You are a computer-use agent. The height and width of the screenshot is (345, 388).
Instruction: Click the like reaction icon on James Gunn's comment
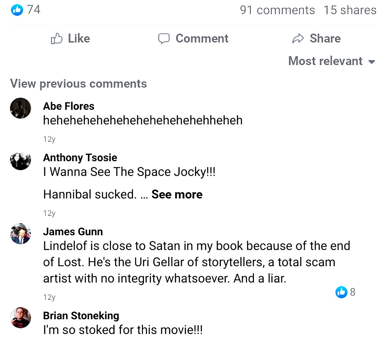341,292
